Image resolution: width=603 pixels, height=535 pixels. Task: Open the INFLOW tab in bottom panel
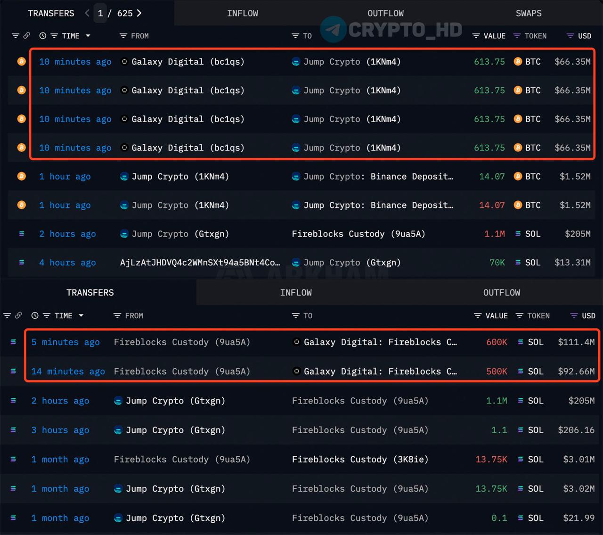coord(296,293)
